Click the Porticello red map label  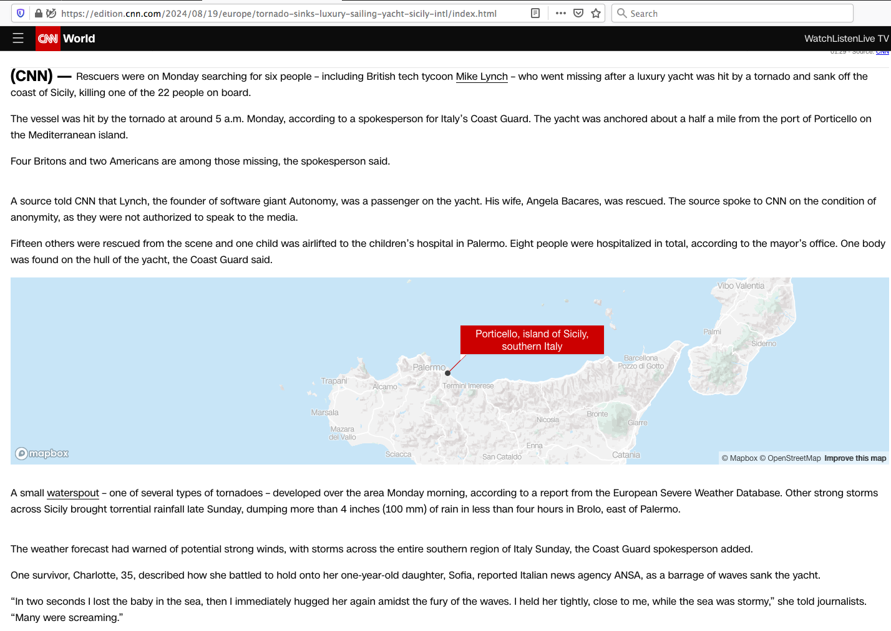tap(532, 340)
